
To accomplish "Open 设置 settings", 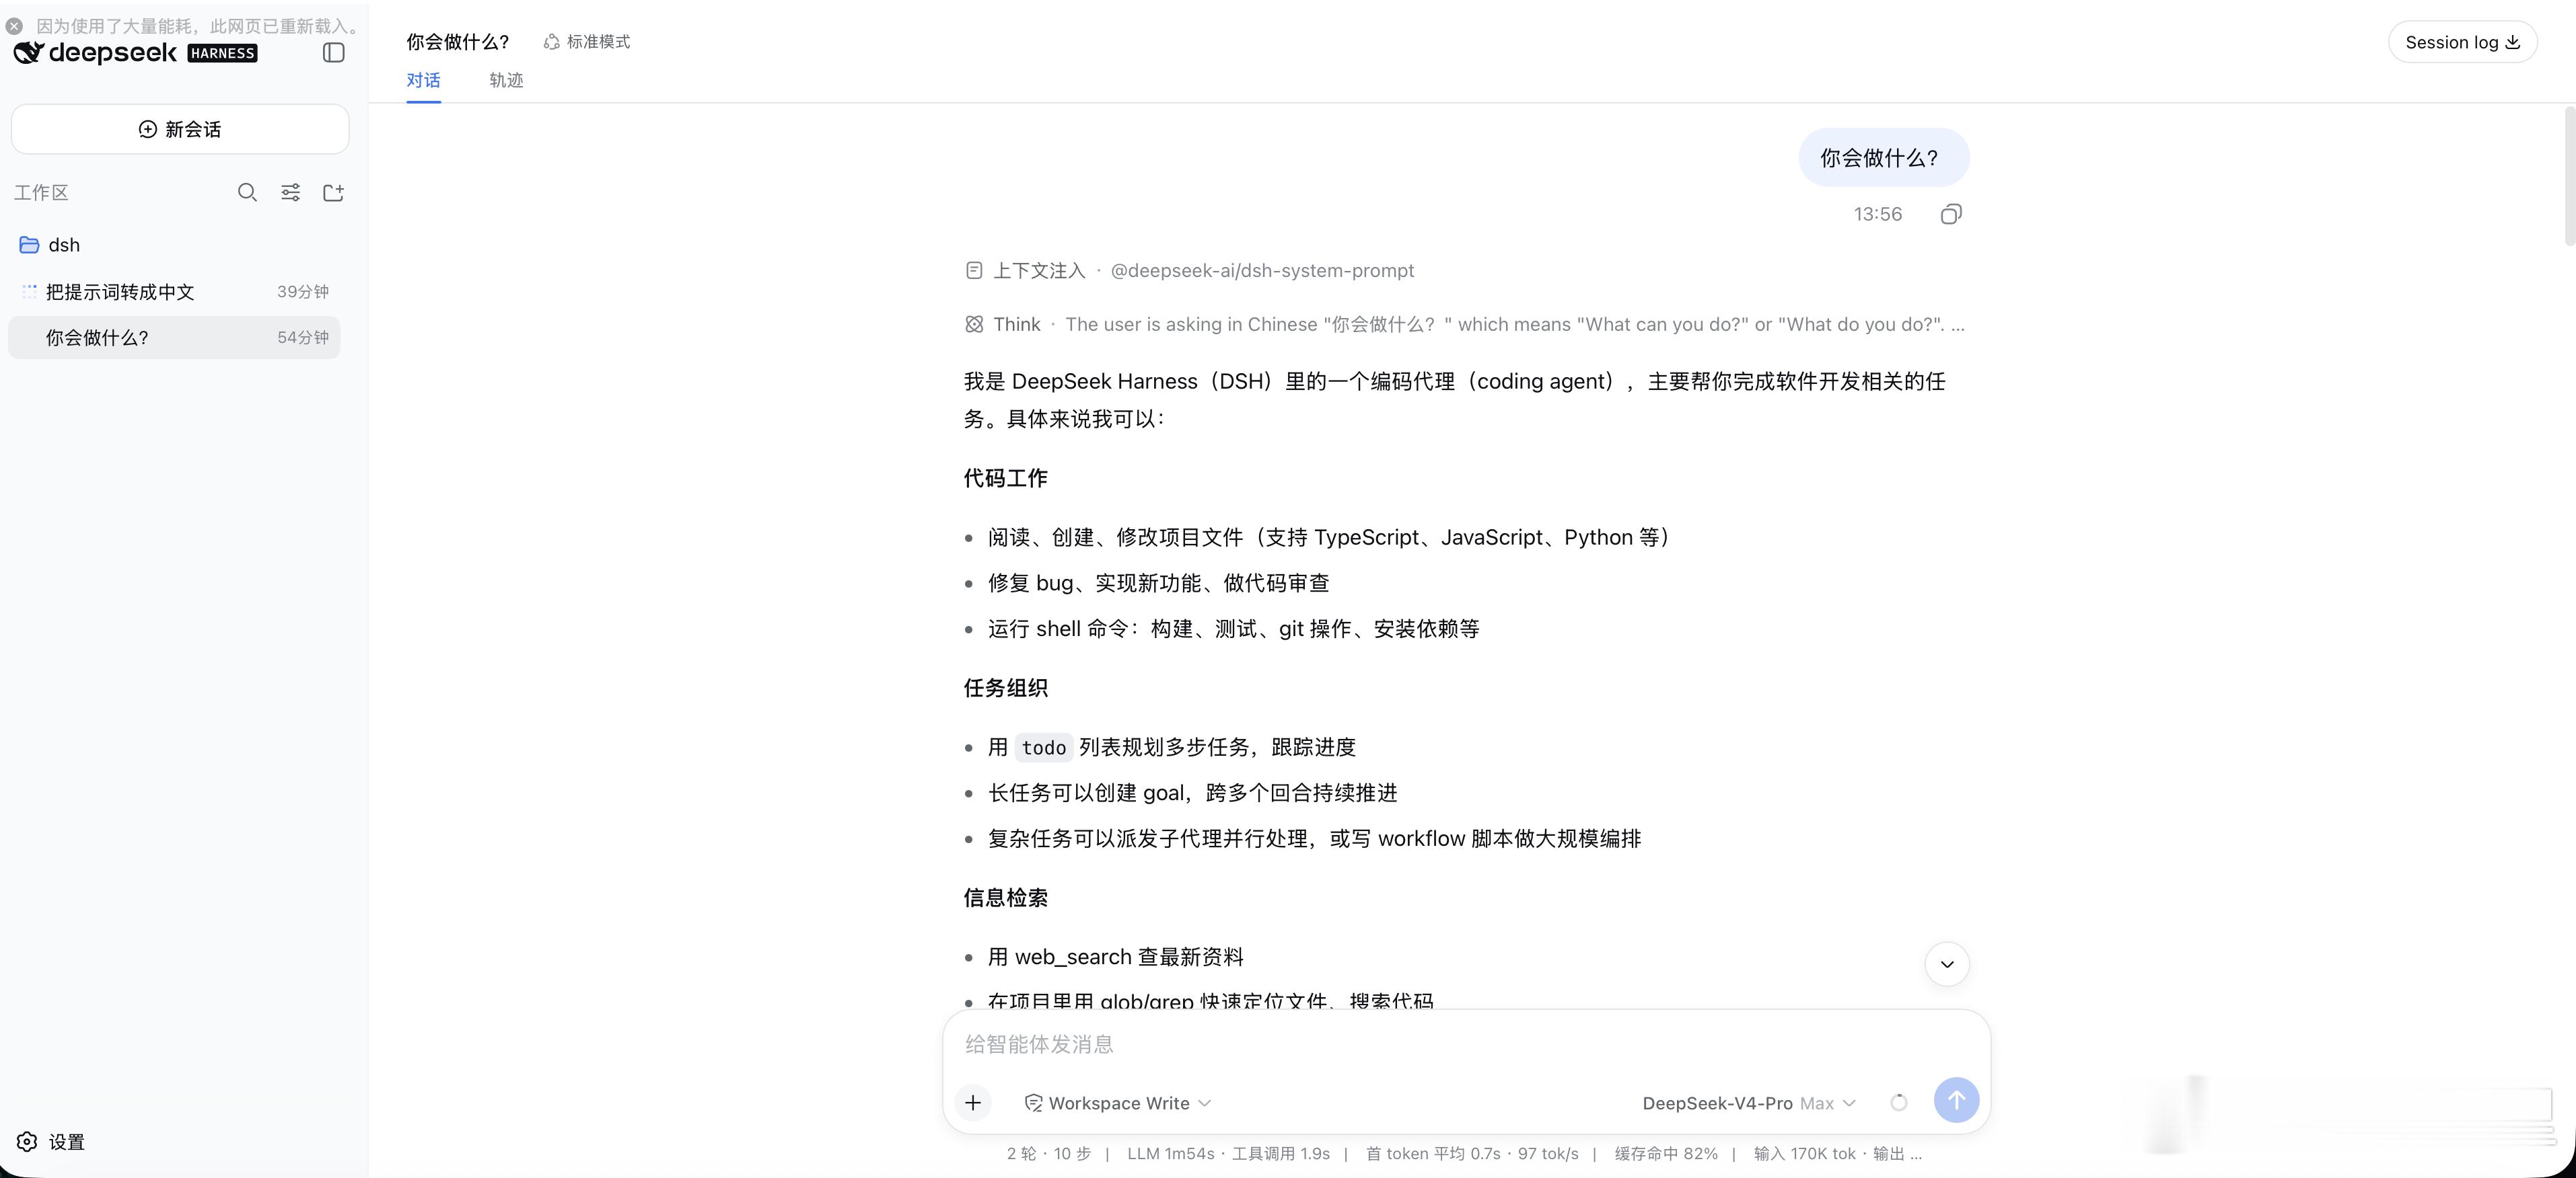I will pos(51,1142).
